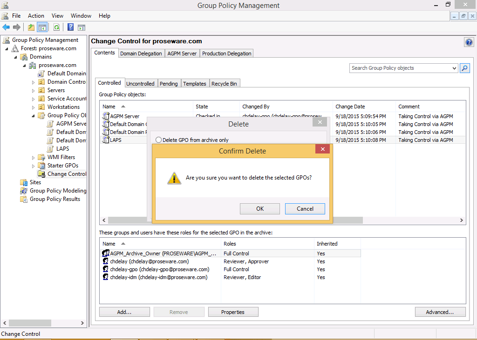Click the help icon in the Change Control header
Viewport: 477px width, 340px height.
click(469, 42)
